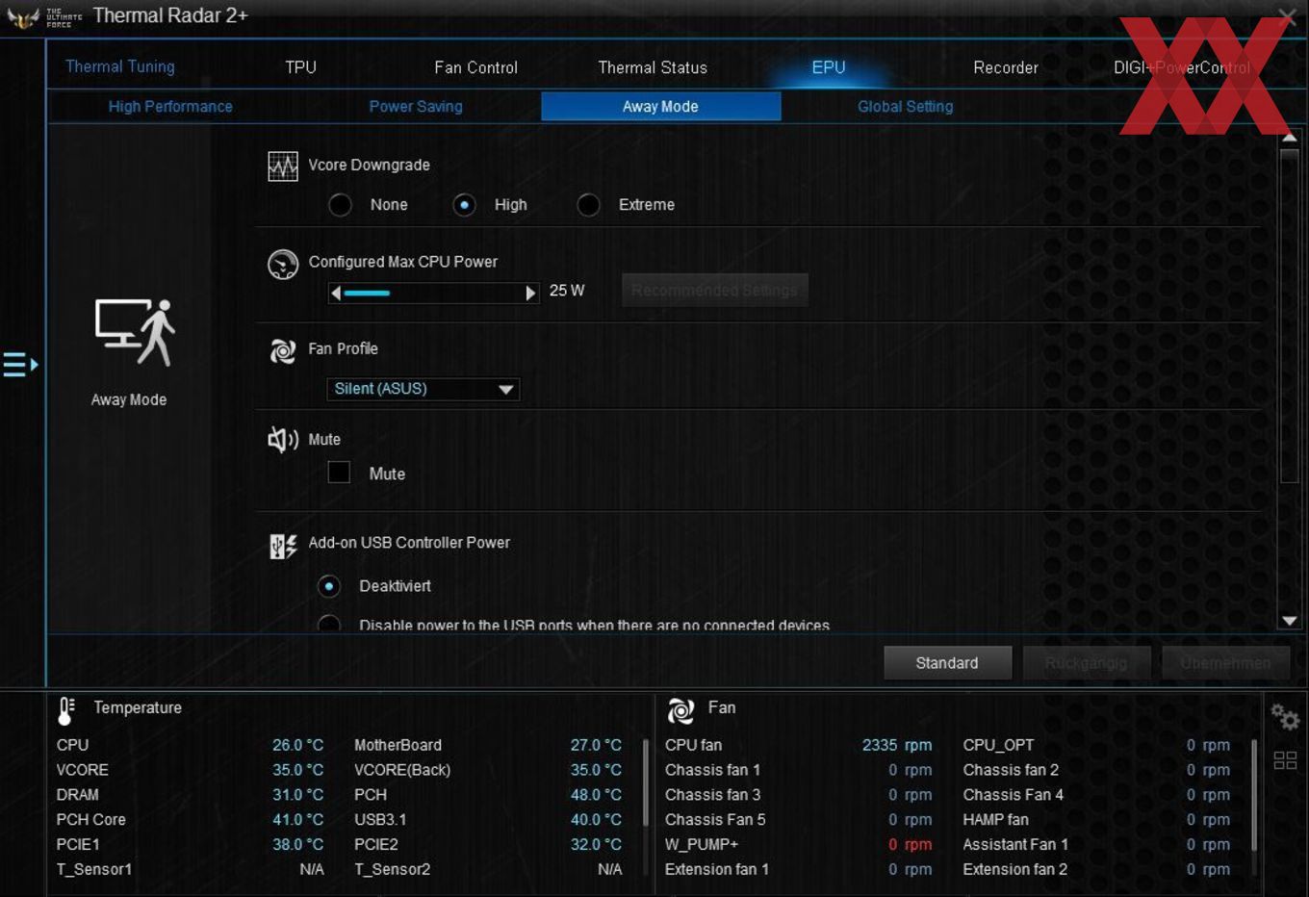Click the Übernehmen button
The width and height of the screenshot is (1309, 897).
click(x=1225, y=663)
